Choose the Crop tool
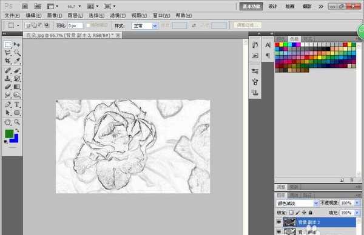 [x=8, y=61]
